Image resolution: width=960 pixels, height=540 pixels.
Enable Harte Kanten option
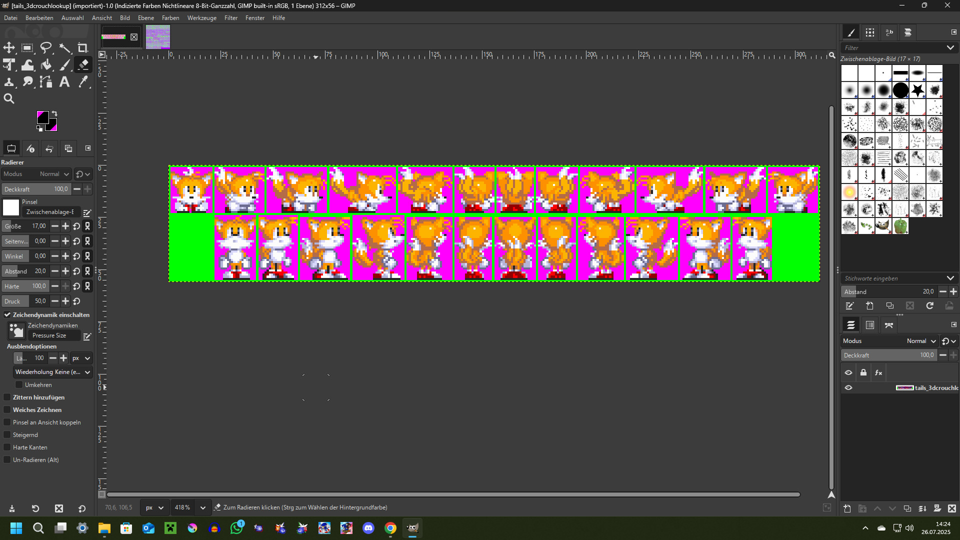tap(7, 447)
